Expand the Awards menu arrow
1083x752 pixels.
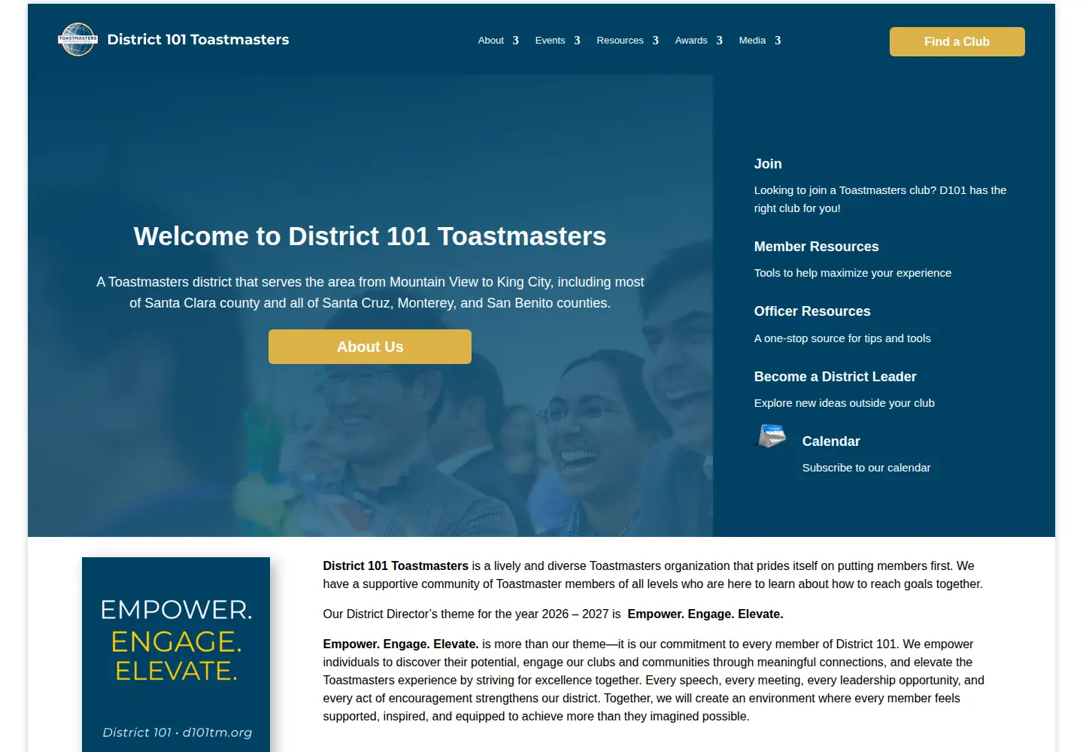(x=720, y=41)
